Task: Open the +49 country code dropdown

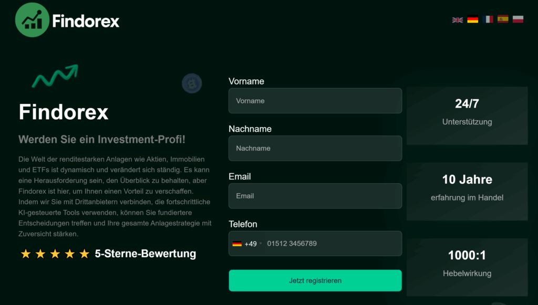Action: click(247, 244)
